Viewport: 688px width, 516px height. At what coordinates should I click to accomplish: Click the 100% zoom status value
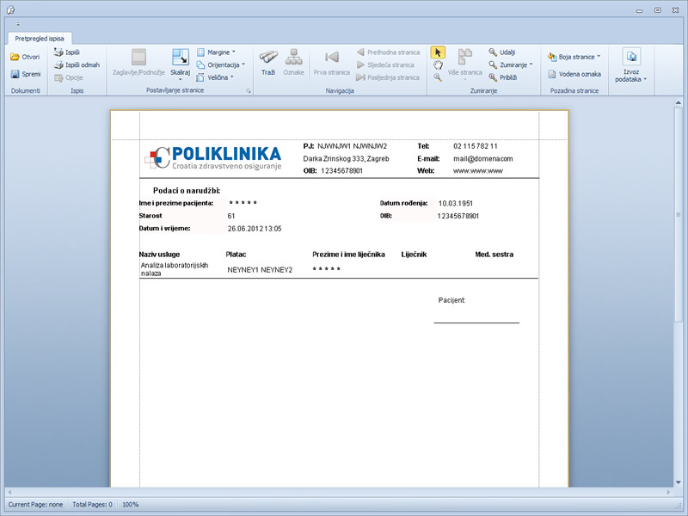pos(131,505)
